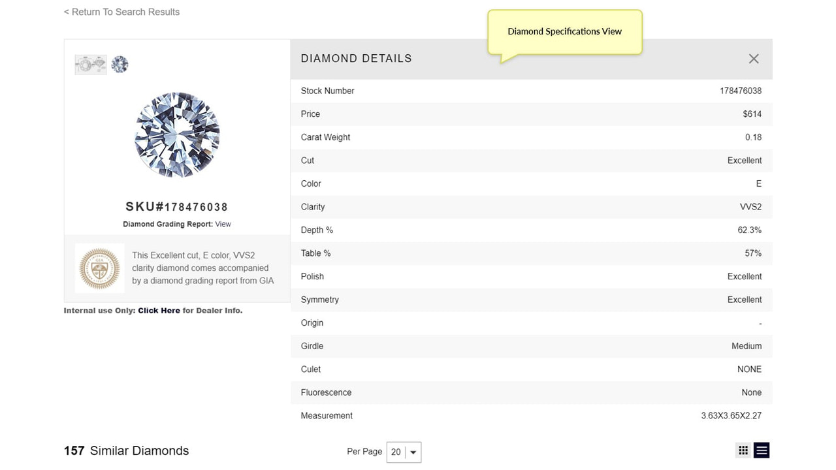Image resolution: width=836 pixels, height=470 pixels.
Task: Switch to grid view of similar diamonds
Action: tap(743, 450)
